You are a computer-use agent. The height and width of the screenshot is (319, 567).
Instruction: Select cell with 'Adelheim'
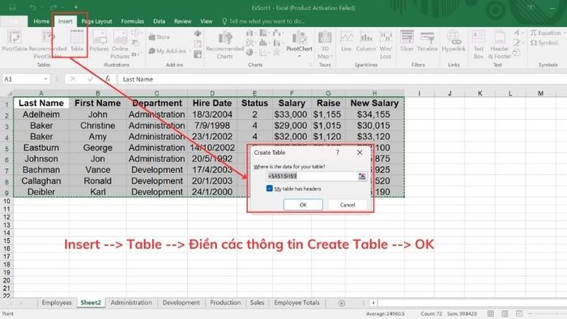[41, 114]
